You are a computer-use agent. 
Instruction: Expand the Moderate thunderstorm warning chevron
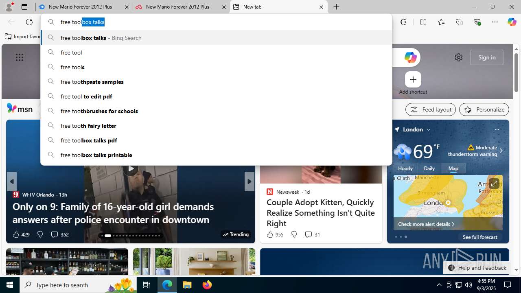[501, 151]
